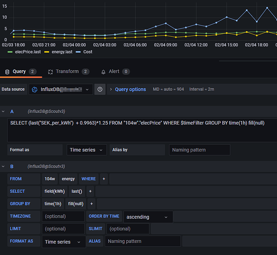Collapse query B row

(3, 166)
